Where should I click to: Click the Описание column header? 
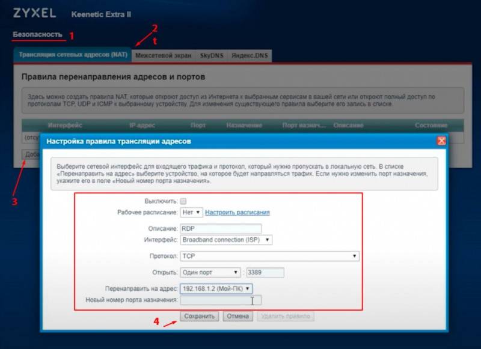tap(348, 126)
